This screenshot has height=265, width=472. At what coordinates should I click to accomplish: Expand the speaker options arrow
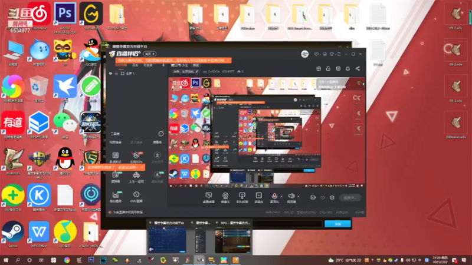tap(299, 197)
